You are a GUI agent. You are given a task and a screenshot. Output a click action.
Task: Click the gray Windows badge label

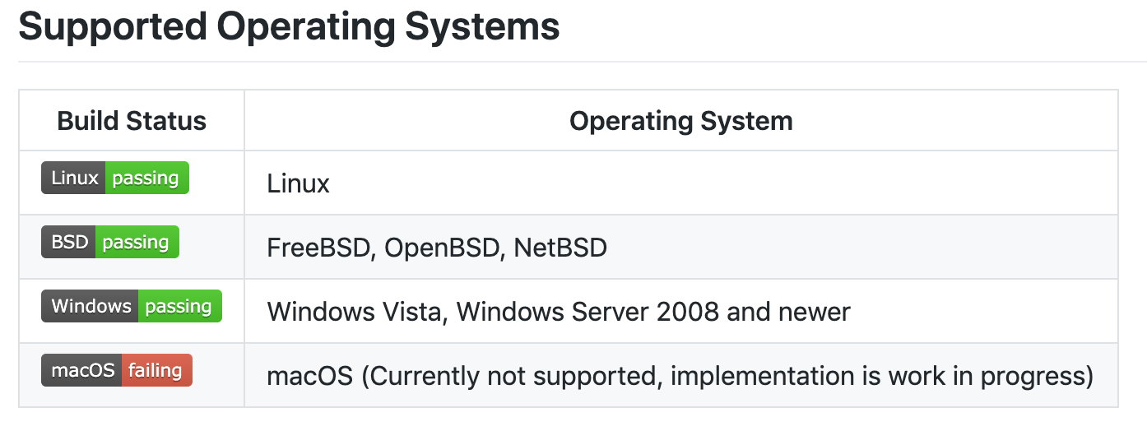(x=91, y=306)
